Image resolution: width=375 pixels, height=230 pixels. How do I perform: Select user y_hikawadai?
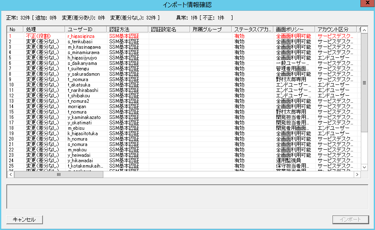coord(80,161)
